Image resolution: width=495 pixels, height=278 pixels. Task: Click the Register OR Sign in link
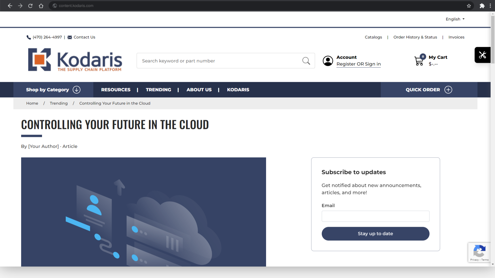[x=358, y=64]
